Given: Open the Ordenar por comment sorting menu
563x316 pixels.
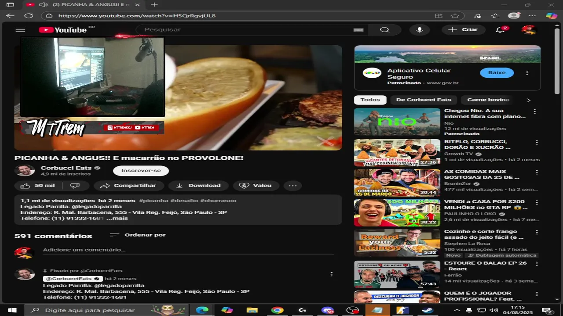Looking at the screenshot, I should point(138,235).
